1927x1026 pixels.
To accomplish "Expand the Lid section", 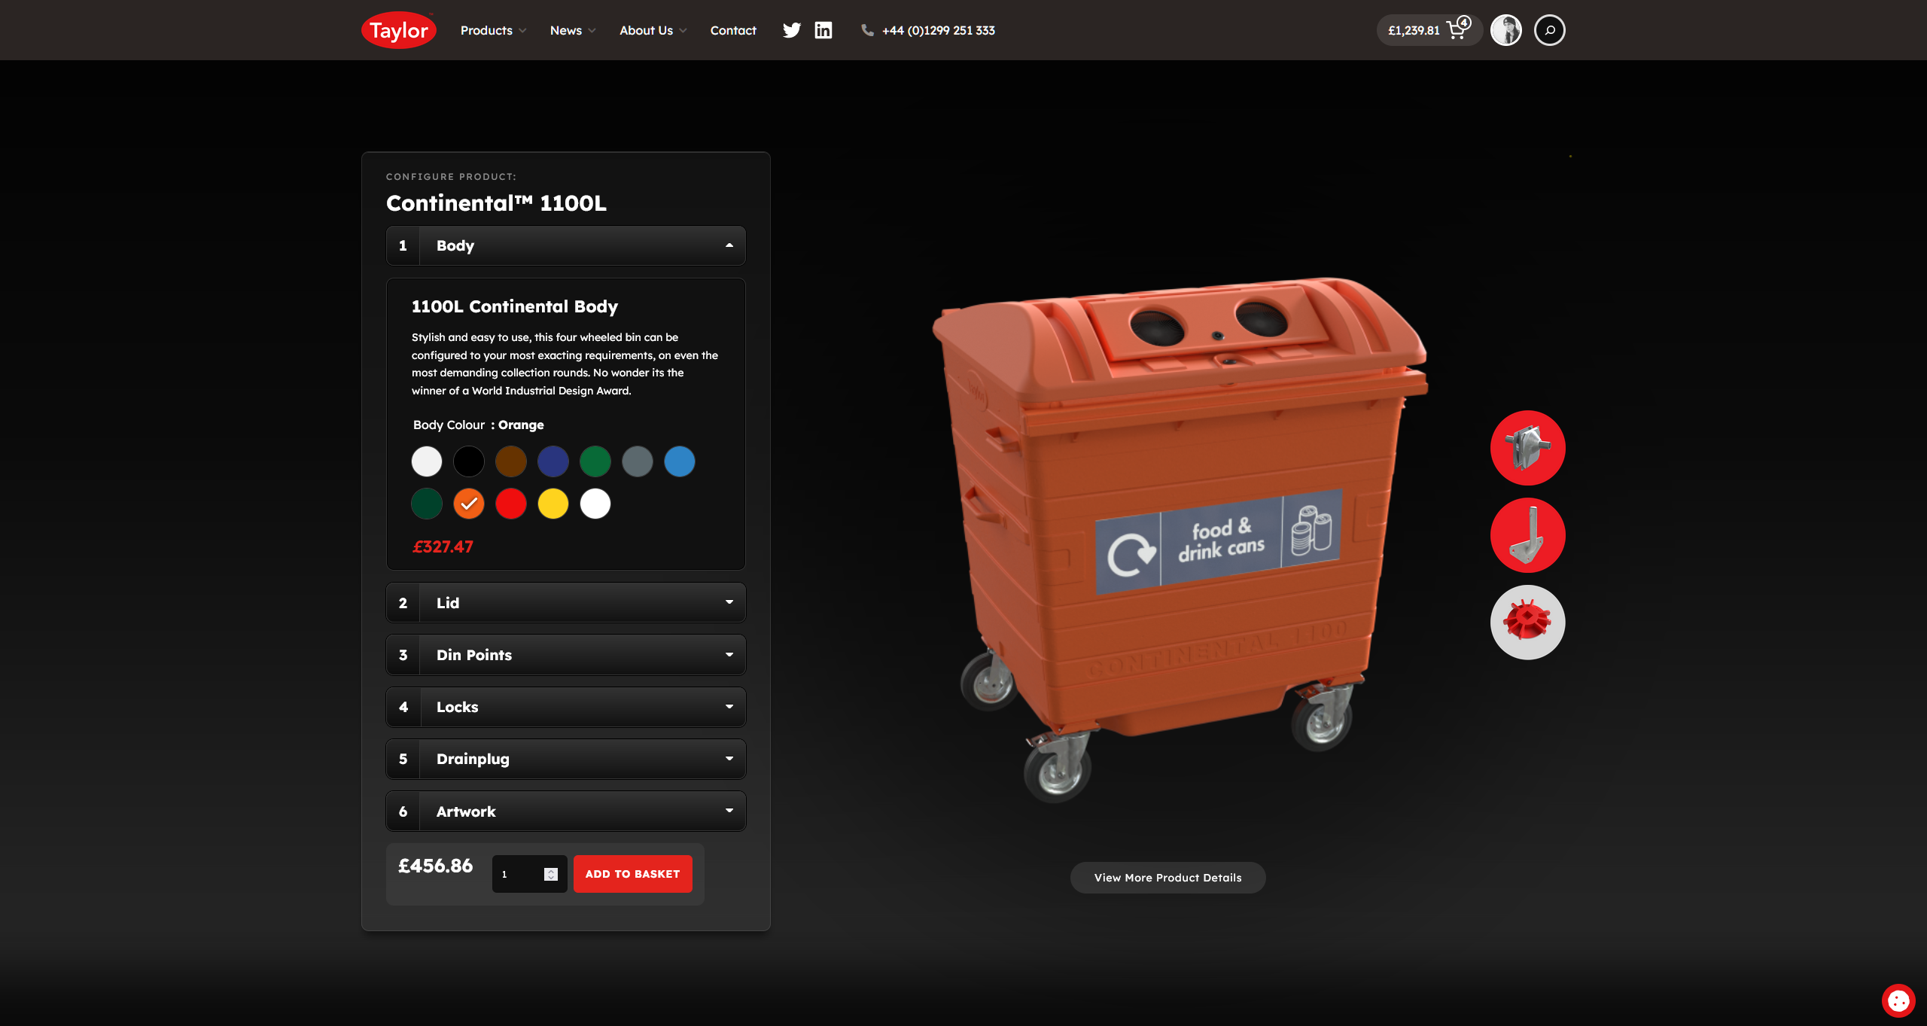I will point(565,603).
